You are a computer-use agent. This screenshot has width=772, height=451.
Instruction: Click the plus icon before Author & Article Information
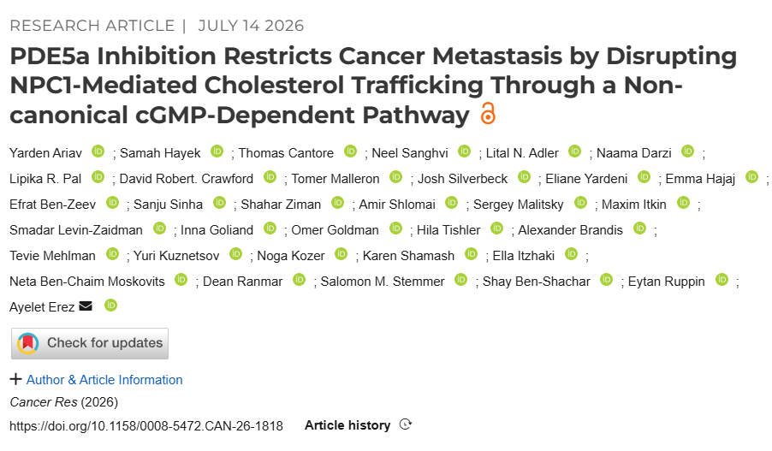tap(15, 379)
